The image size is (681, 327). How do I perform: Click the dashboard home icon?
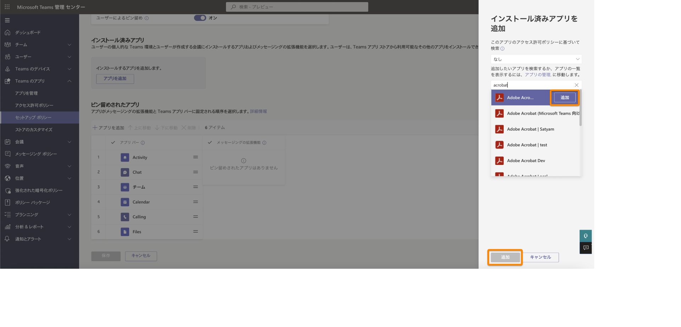pos(7,33)
